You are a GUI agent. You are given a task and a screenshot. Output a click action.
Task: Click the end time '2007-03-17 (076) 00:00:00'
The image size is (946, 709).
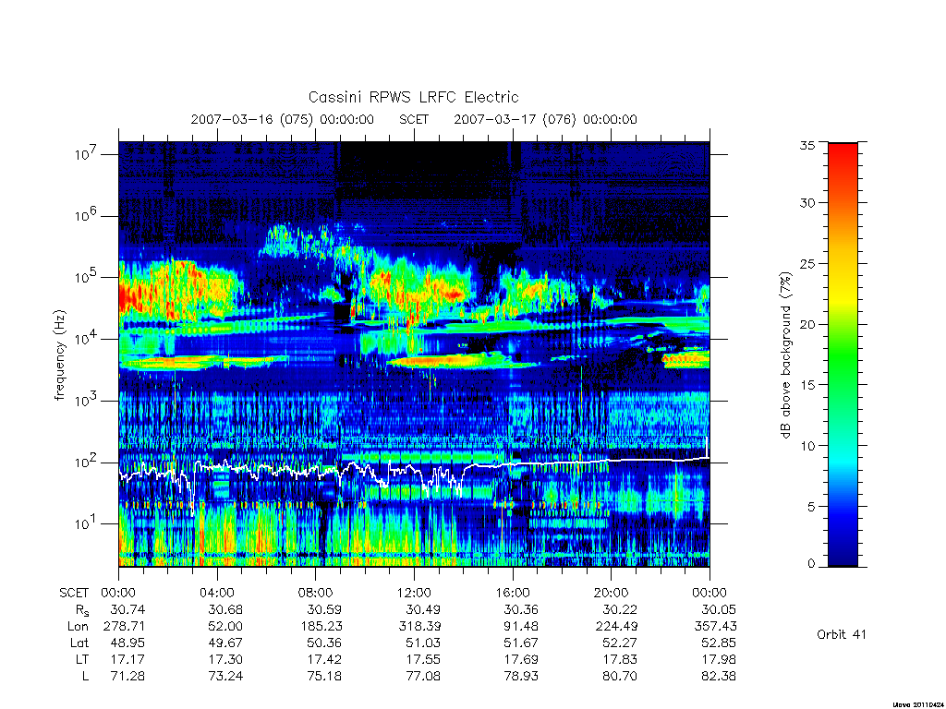(x=545, y=119)
